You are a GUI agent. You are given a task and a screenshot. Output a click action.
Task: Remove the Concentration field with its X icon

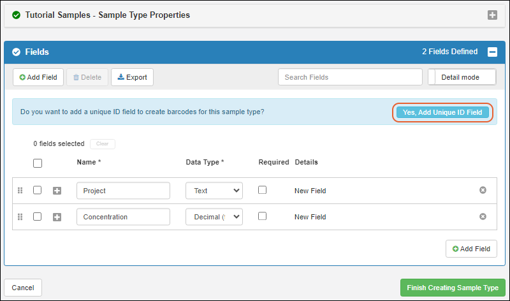click(483, 217)
